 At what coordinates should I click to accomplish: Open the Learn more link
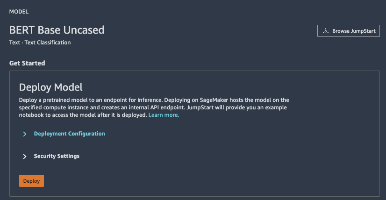[164, 115]
